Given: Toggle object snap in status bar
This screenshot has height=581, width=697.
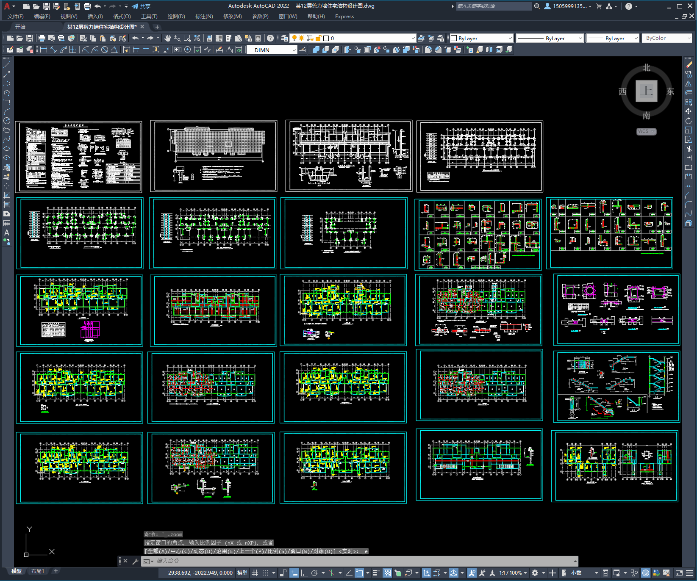Looking at the screenshot, I should coord(359,573).
